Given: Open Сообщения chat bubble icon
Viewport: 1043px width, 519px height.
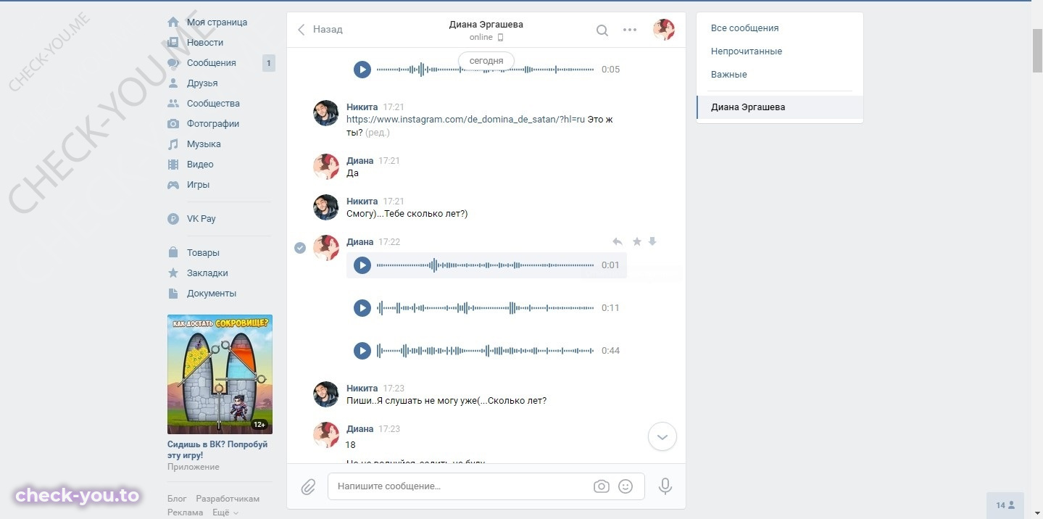Looking at the screenshot, I should click(x=173, y=63).
